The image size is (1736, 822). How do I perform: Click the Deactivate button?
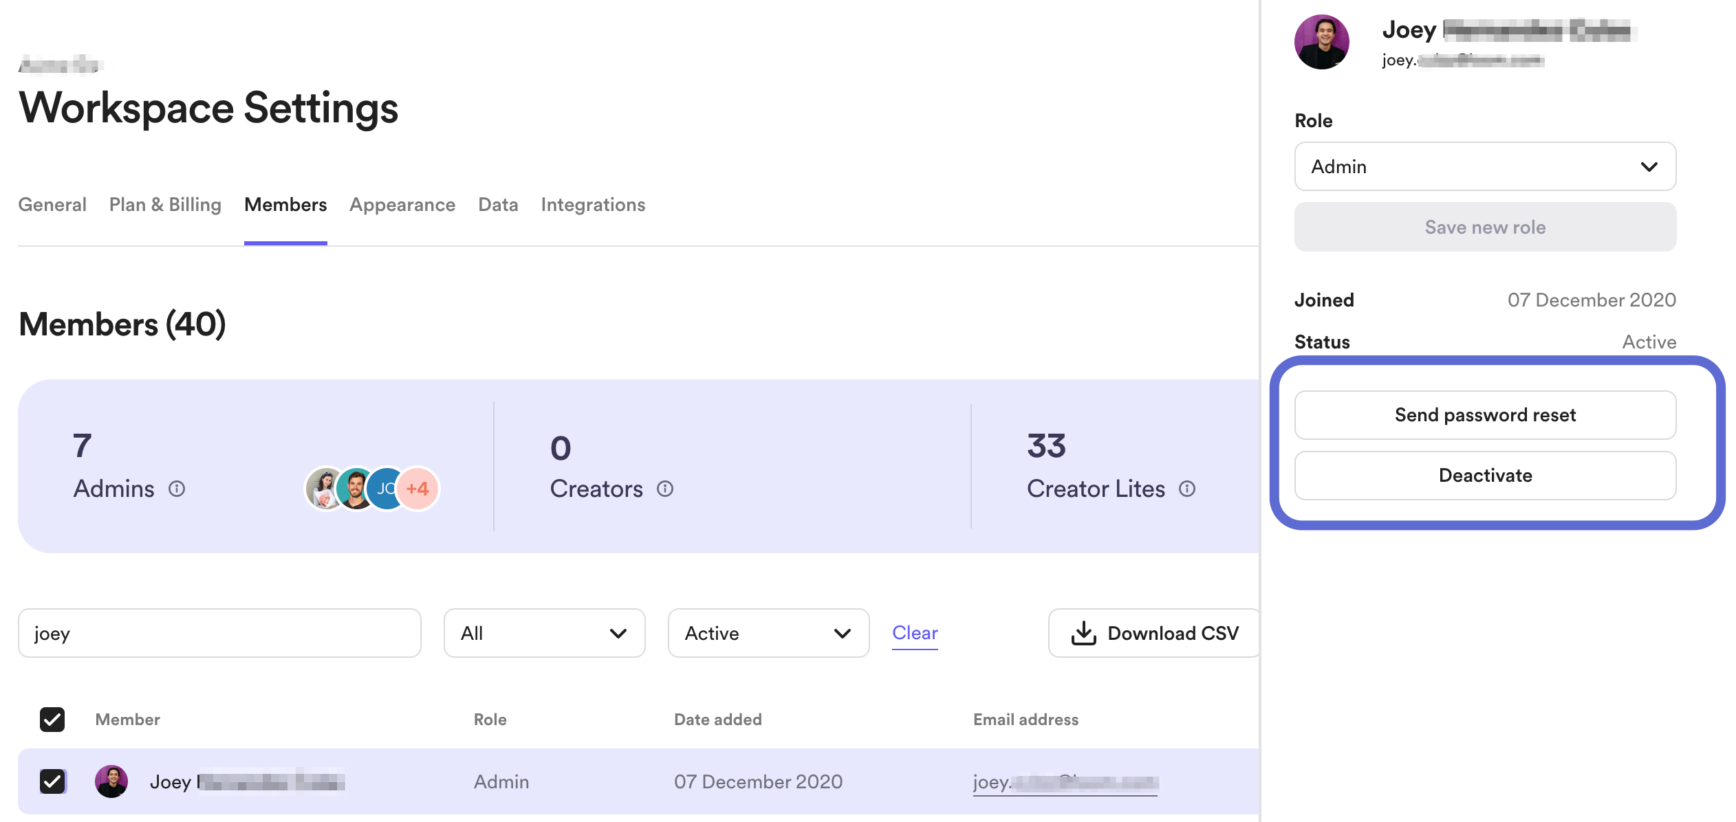[x=1485, y=476]
